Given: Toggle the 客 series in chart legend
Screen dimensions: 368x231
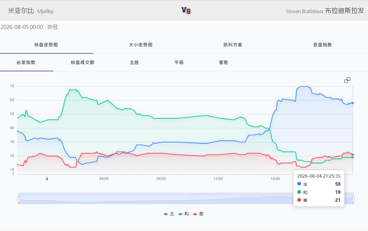Looking at the screenshot, I should click(198, 214).
